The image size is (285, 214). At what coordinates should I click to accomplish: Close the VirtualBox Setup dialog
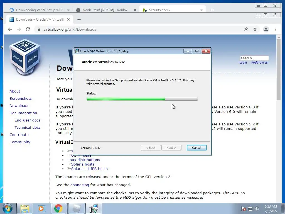point(206,51)
